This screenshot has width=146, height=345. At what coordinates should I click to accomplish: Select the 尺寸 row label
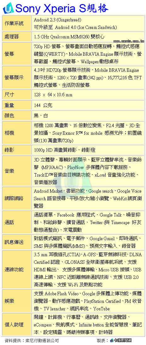point(9,95)
